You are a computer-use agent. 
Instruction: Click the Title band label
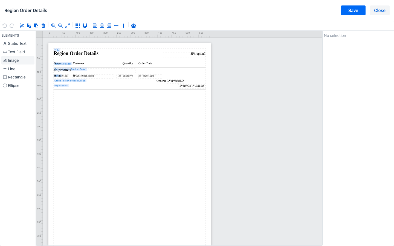(57, 50)
